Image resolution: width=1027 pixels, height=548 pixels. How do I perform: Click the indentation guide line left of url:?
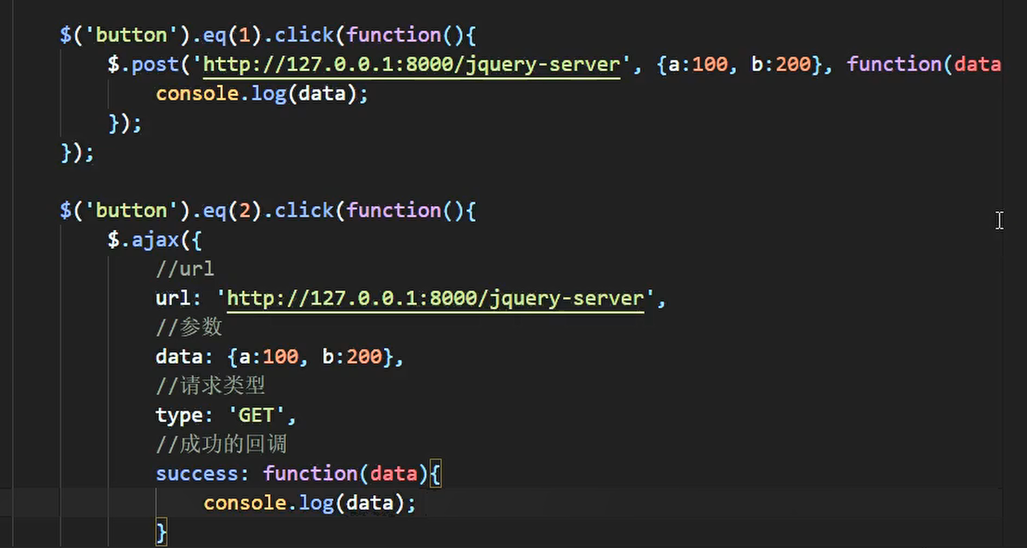(x=109, y=298)
